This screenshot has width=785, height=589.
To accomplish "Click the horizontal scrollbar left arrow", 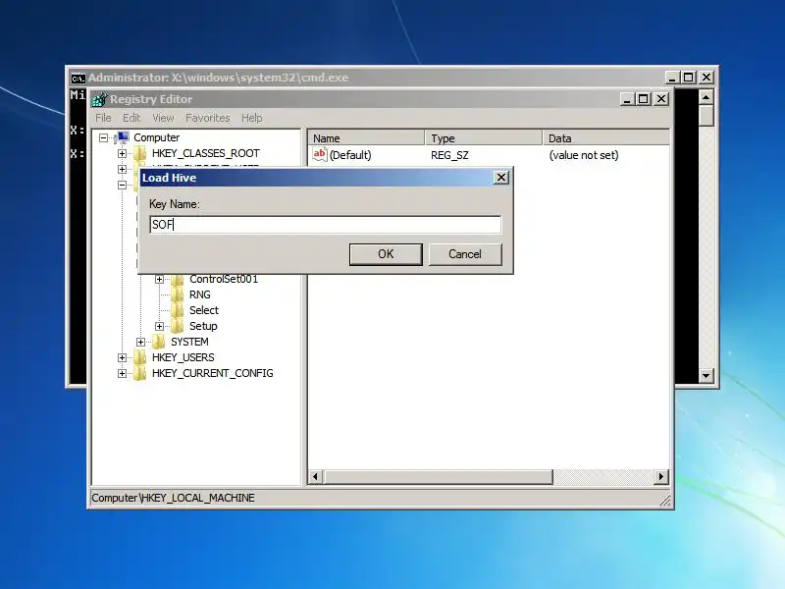I will (315, 477).
